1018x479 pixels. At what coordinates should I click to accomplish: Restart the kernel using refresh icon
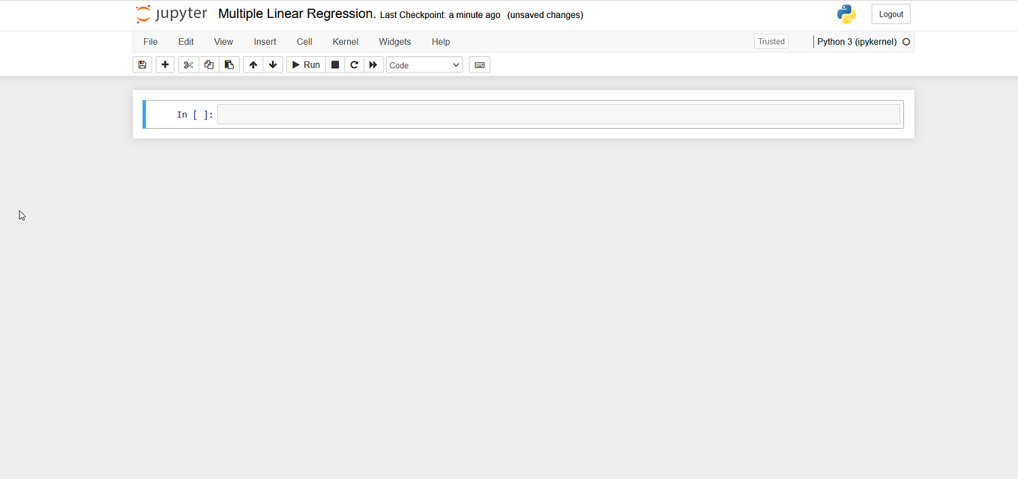[x=354, y=64]
